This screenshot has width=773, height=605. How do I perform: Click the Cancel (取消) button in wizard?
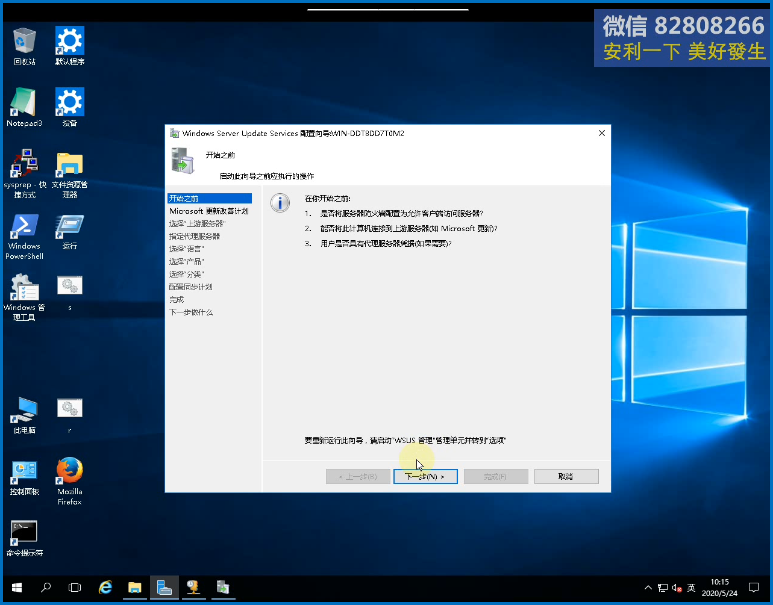[x=566, y=476]
